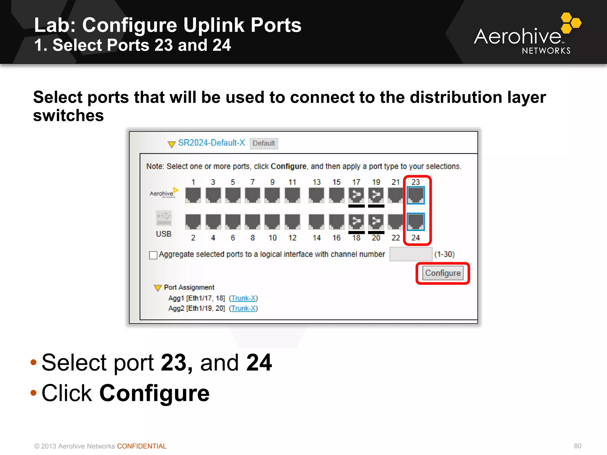Collapse the Port Assignment section
The width and height of the screenshot is (607, 455).
158,288
